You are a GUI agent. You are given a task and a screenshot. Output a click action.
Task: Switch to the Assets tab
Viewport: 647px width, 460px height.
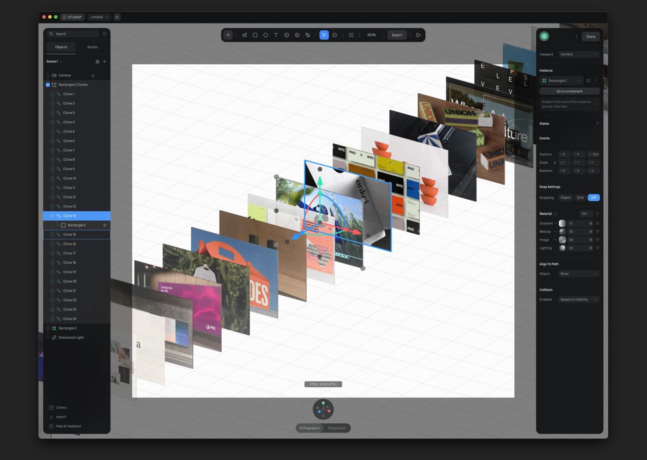pos(92,47)
